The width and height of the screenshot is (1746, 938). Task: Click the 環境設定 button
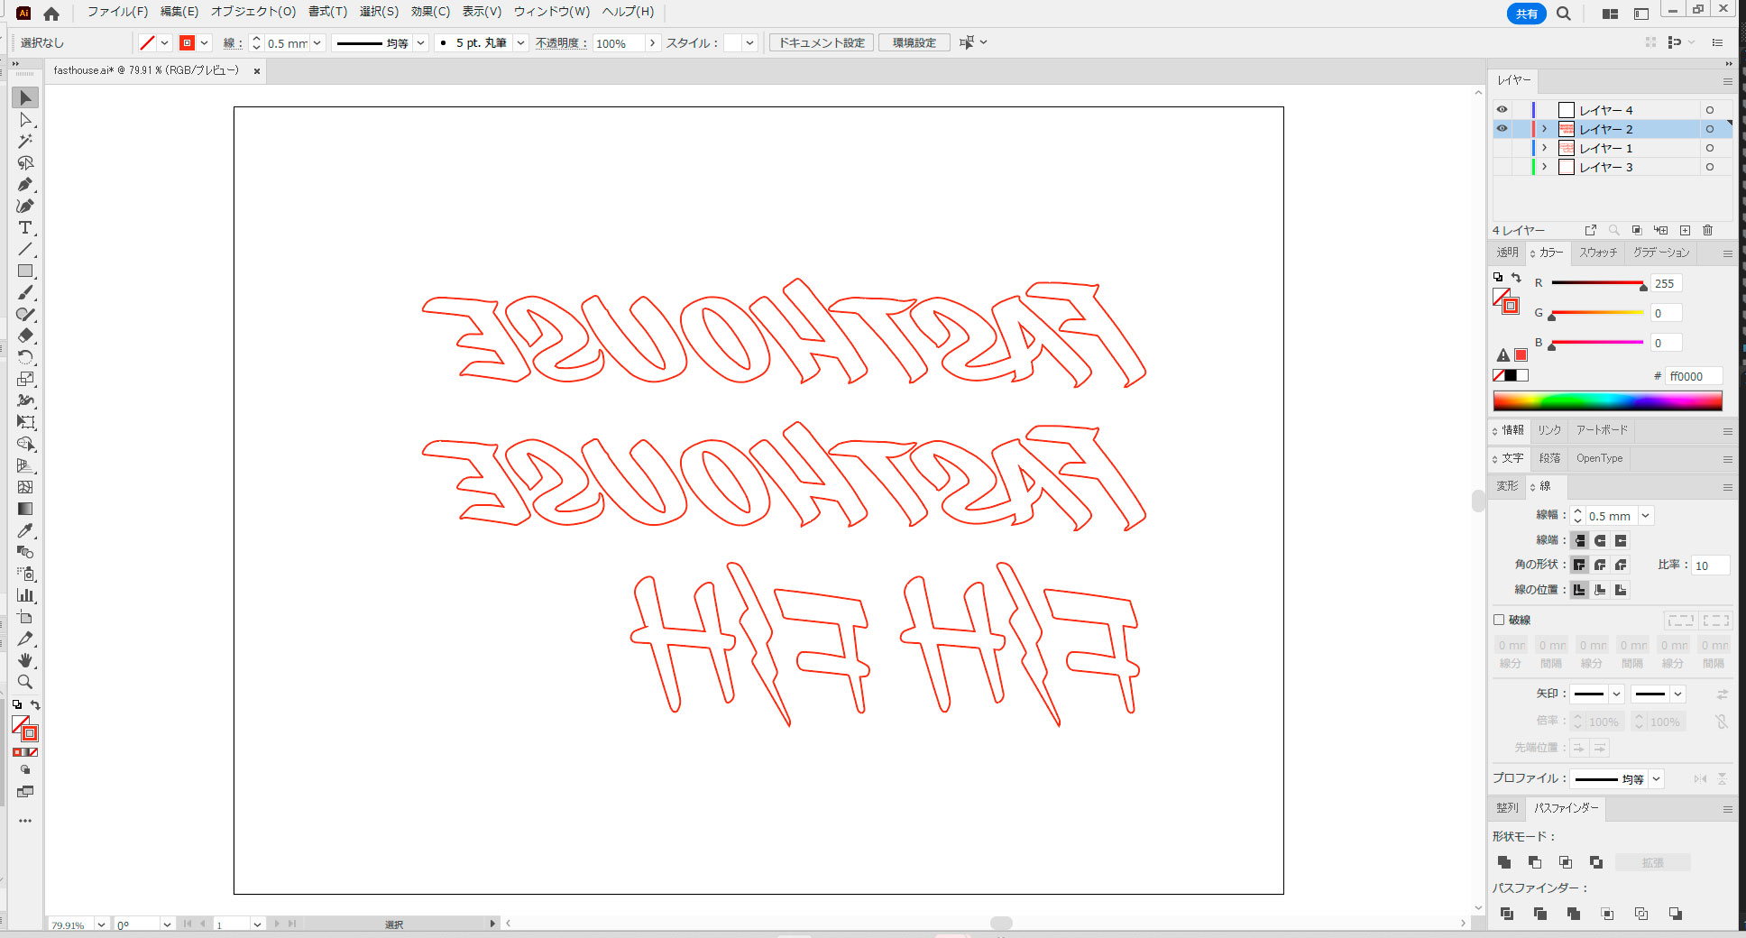pos(914,42)
